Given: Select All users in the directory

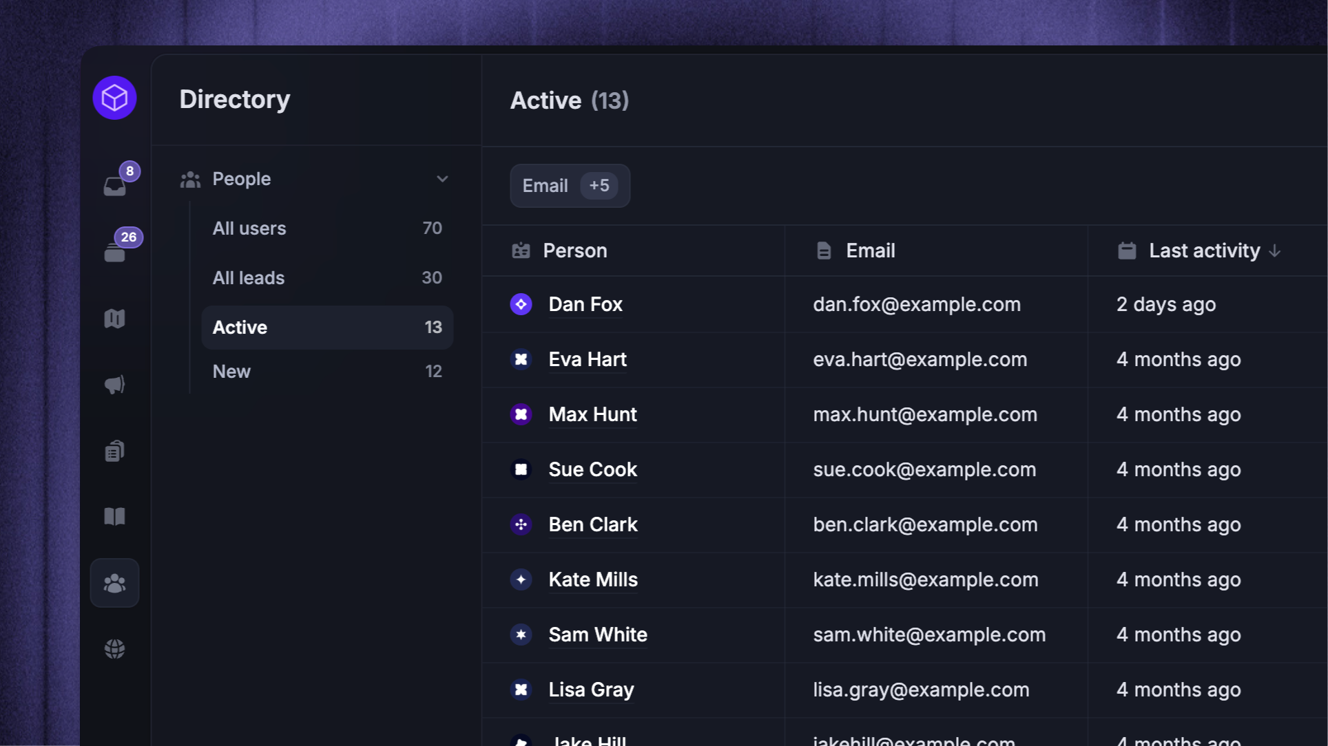Looking at the screenshot, I should tap(327, 228).
